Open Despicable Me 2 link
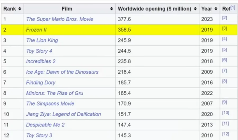The height and width of the screenshot is (140, 238). [45, 125]
